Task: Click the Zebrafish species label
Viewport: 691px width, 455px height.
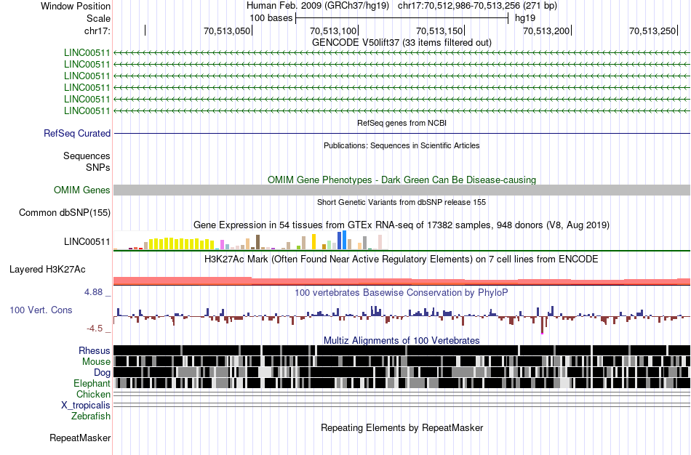Action: [x=91, y=416]
